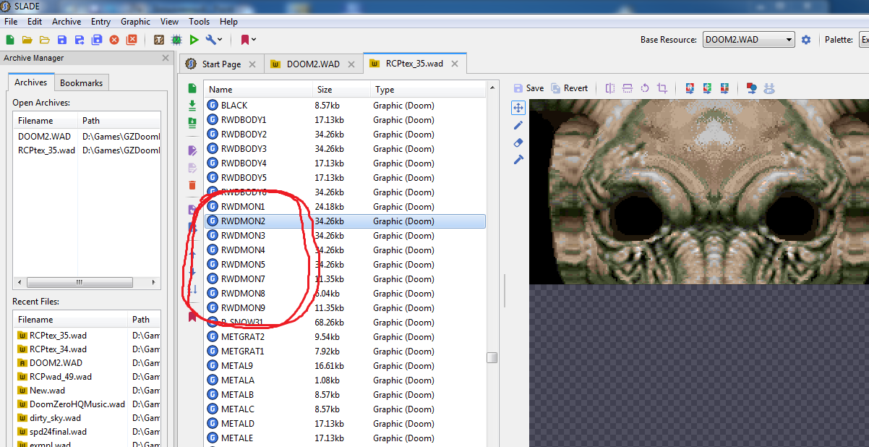Click the third graphic conversion icon
Image resolution: width=869 pixels, height=447 pixels.
tap(724, 88)
